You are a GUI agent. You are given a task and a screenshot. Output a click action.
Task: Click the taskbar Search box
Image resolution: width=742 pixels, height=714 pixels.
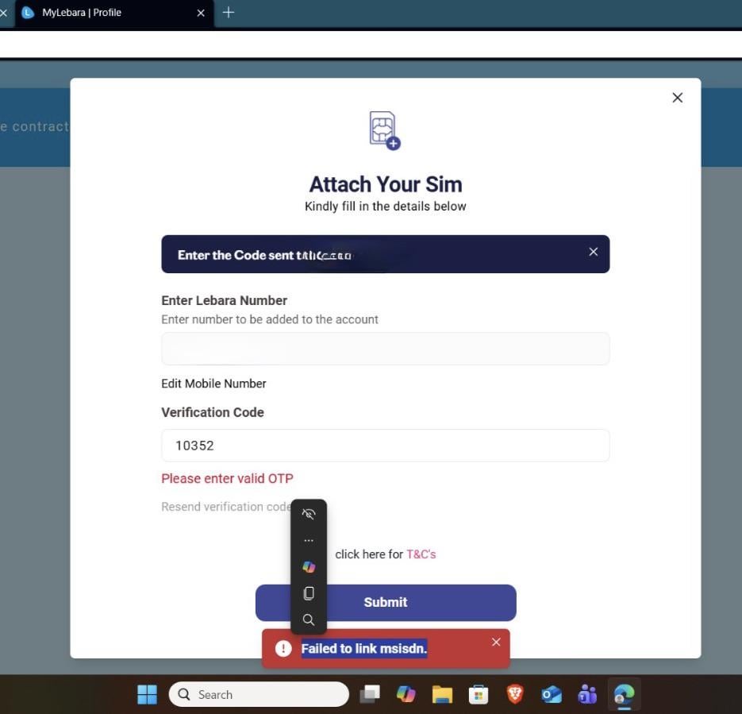coord(259,695)
